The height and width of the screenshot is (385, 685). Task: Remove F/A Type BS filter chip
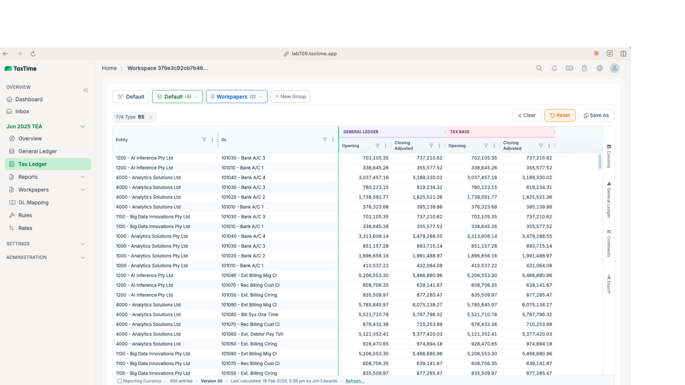point(151,117)
